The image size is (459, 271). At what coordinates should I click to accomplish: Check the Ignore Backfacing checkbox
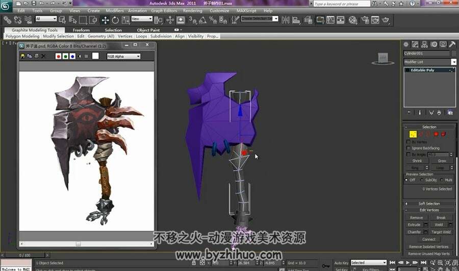(x=409, y=148)
